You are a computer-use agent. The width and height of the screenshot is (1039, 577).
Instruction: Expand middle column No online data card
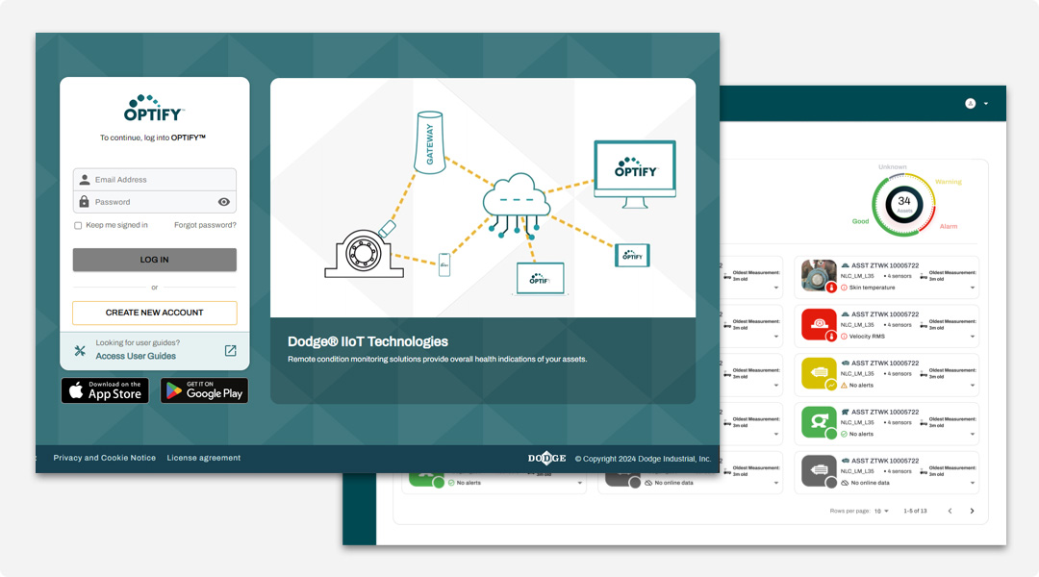tap(776, 483)
